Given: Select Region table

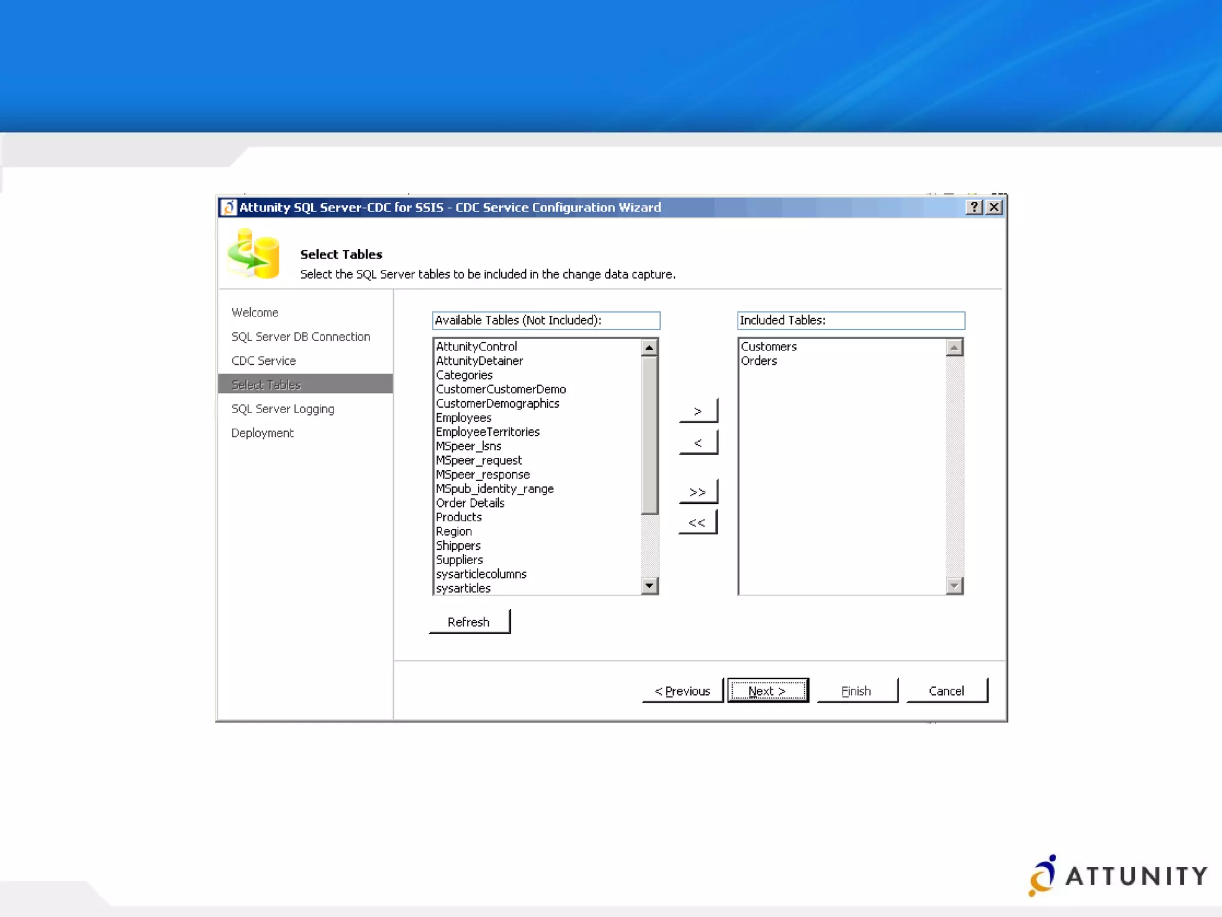Looking at the screenshot, I should tap(453, 531).
